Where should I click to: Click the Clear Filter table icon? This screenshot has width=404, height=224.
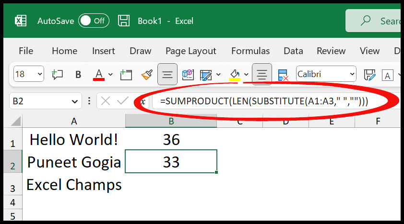283,75
